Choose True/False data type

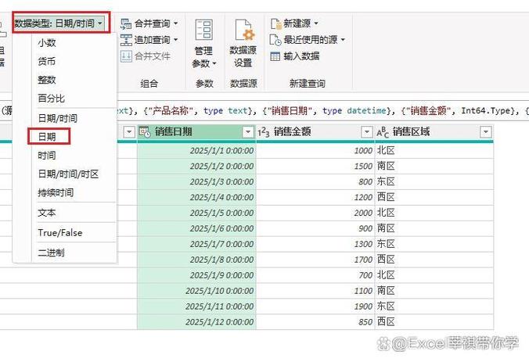pyautogui.click(x=60, y=232)
